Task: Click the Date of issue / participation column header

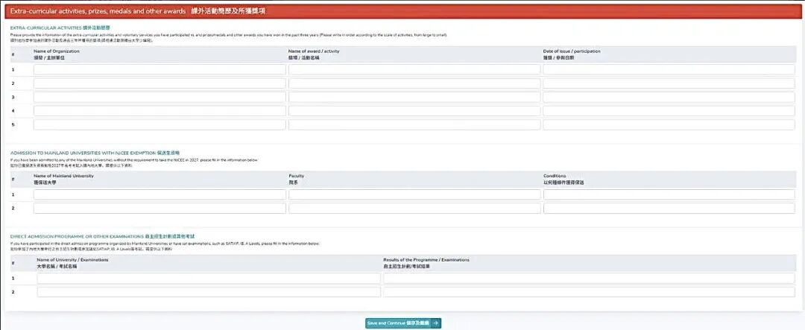Action: [572, 54]
